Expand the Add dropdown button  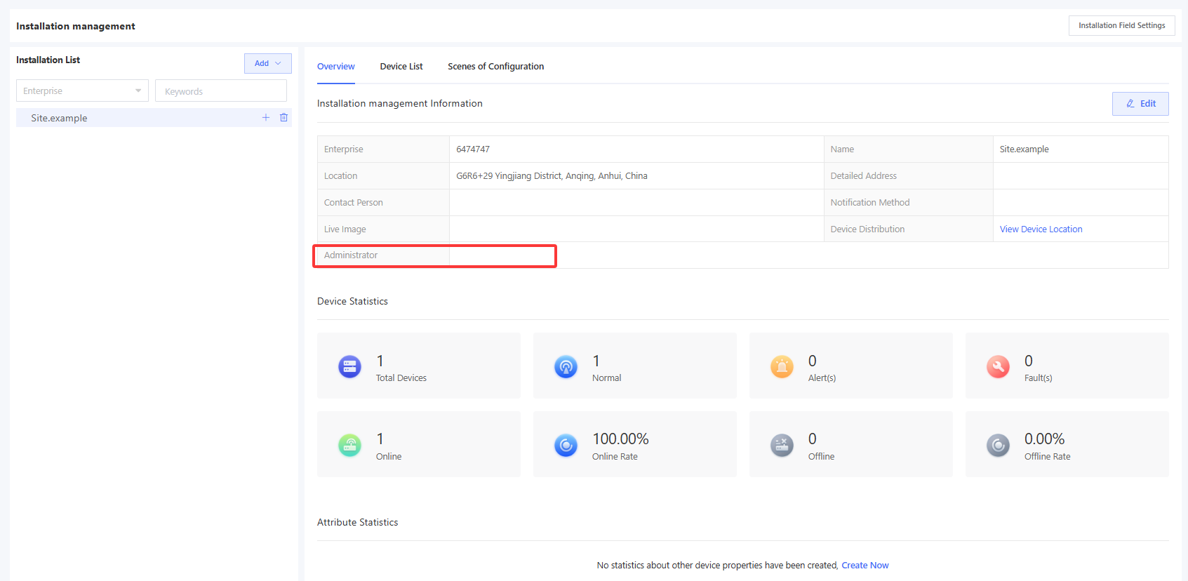(x=267, y=63)
